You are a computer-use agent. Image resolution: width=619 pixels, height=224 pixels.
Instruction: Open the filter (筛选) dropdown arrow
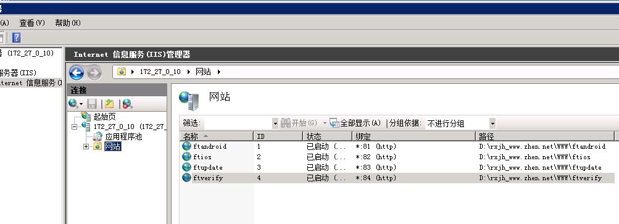point(275,123)
